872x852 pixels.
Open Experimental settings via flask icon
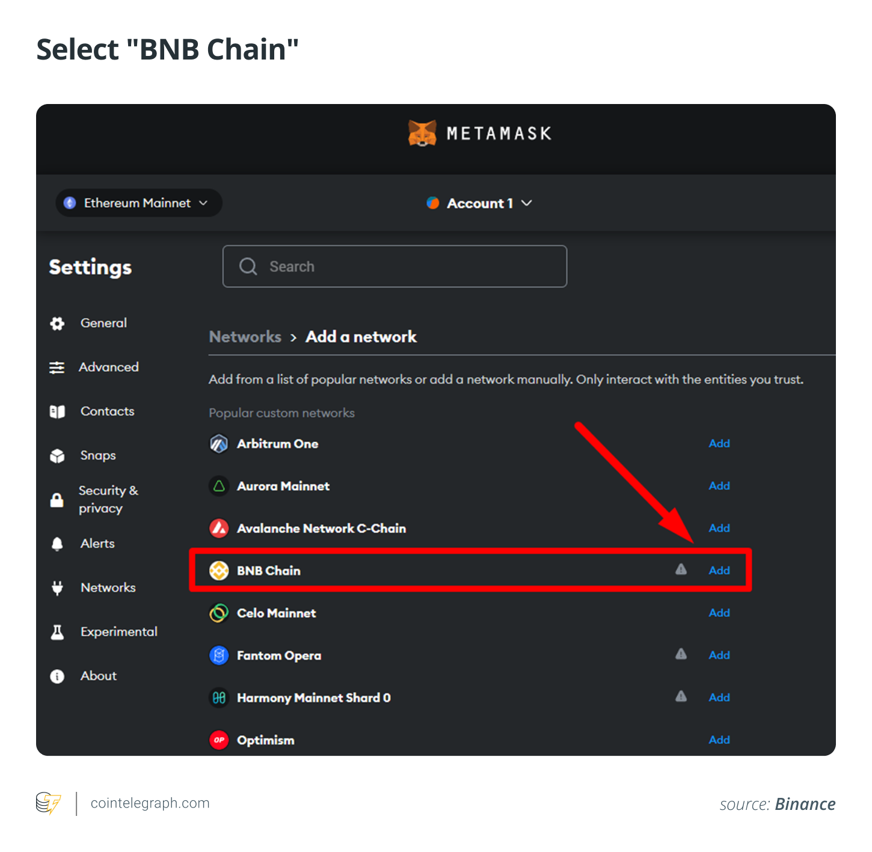click(x=57, y=631)
